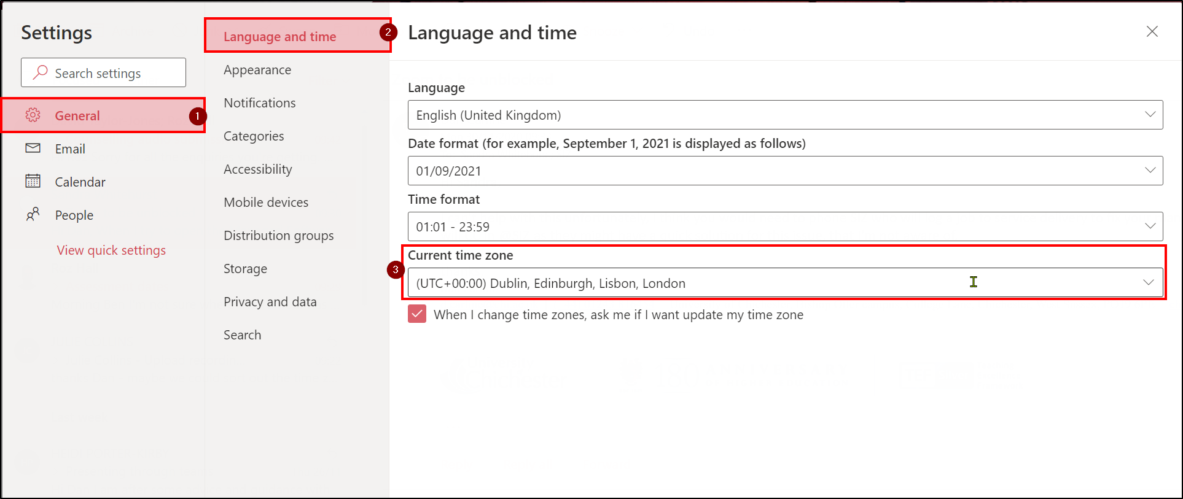Screen dimensions: 1183x499
Task: Open the Storage settings page
Action: pos(245,269)
